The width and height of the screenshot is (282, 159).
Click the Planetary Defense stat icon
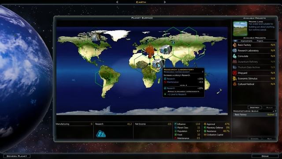tap(205, 128)
